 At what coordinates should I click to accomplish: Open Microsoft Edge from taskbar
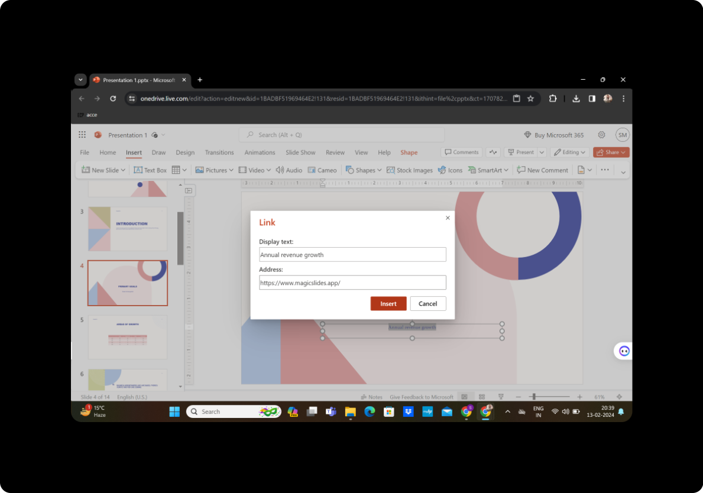pyautogui.click(x=370, y=411)
